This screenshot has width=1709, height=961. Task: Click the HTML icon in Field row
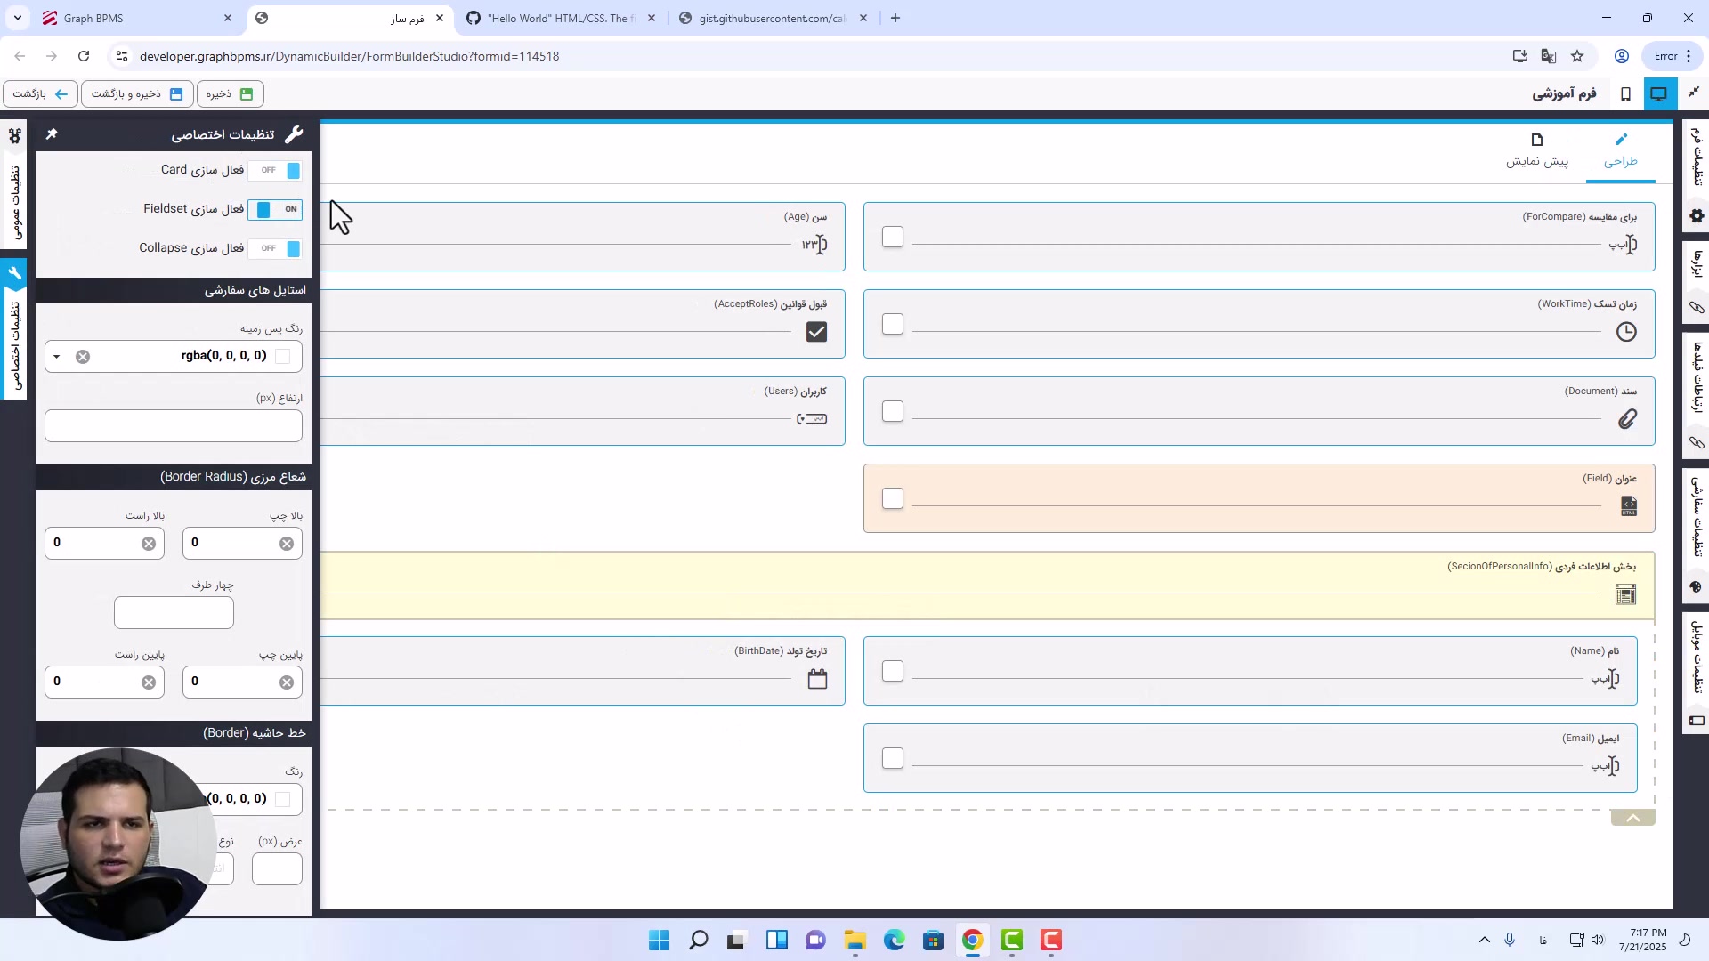tap(1628, 505)
